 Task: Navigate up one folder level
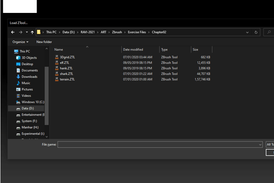tap(32, 32)
